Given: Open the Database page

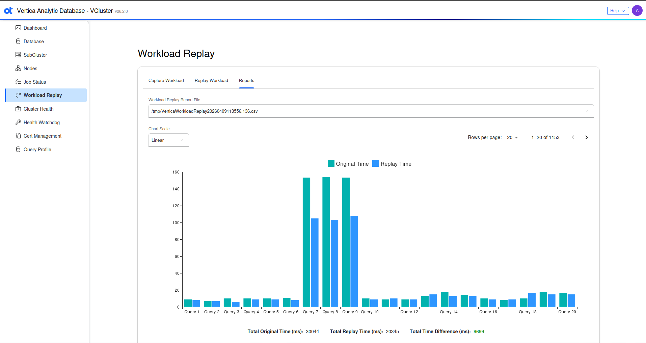Looking at the screenshot, I should point(46,42).
